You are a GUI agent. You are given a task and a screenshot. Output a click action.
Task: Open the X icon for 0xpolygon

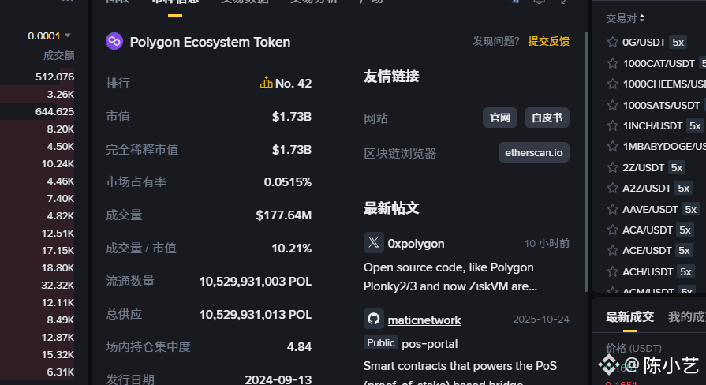point(374,243)
